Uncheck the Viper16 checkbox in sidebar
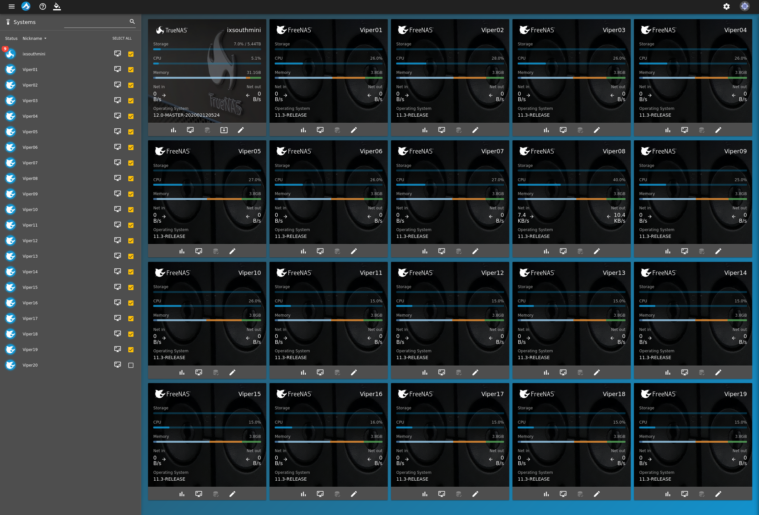This screenshot has height=515, width=759. pyautogui.click(x=131, y=303)
